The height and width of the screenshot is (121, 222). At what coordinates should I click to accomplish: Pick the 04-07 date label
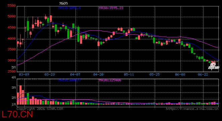pyautogui.click(x=75, y=74)
